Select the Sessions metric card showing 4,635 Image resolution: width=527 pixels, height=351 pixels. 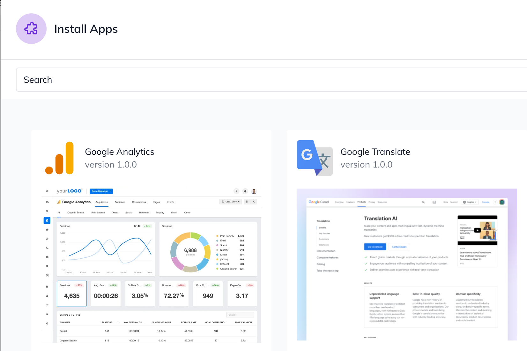[x=71, y=293]
